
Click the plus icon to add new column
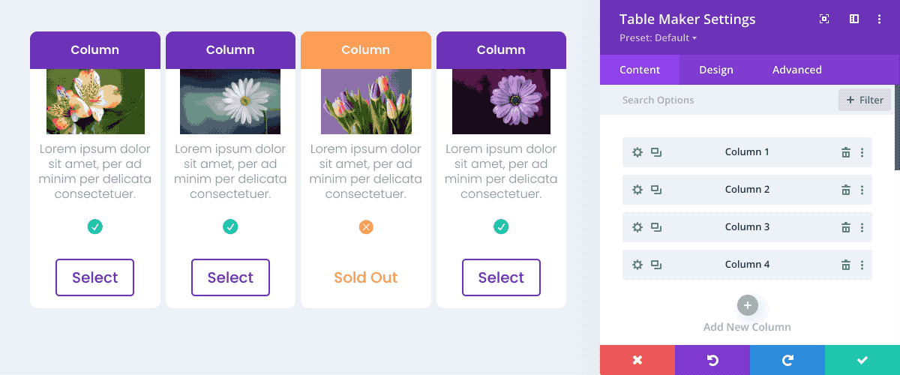(x=748, y=305)
